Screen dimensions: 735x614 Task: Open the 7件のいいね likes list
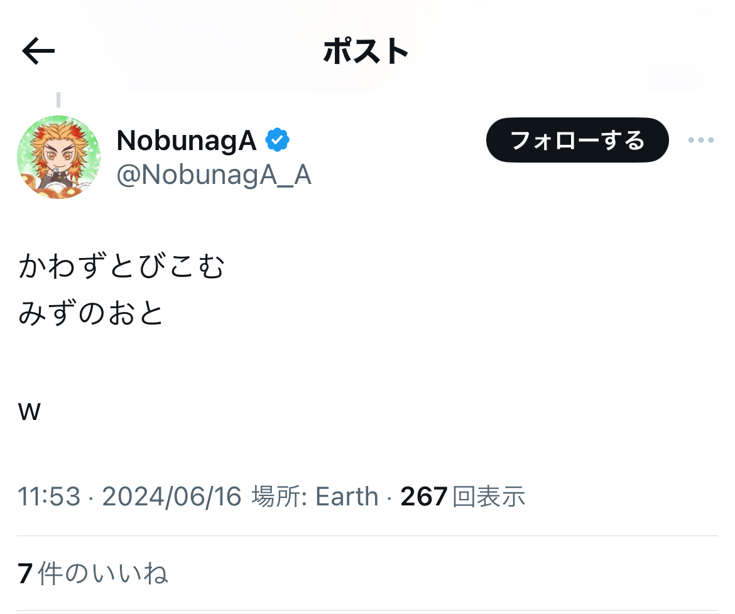(x=93, y=573)
